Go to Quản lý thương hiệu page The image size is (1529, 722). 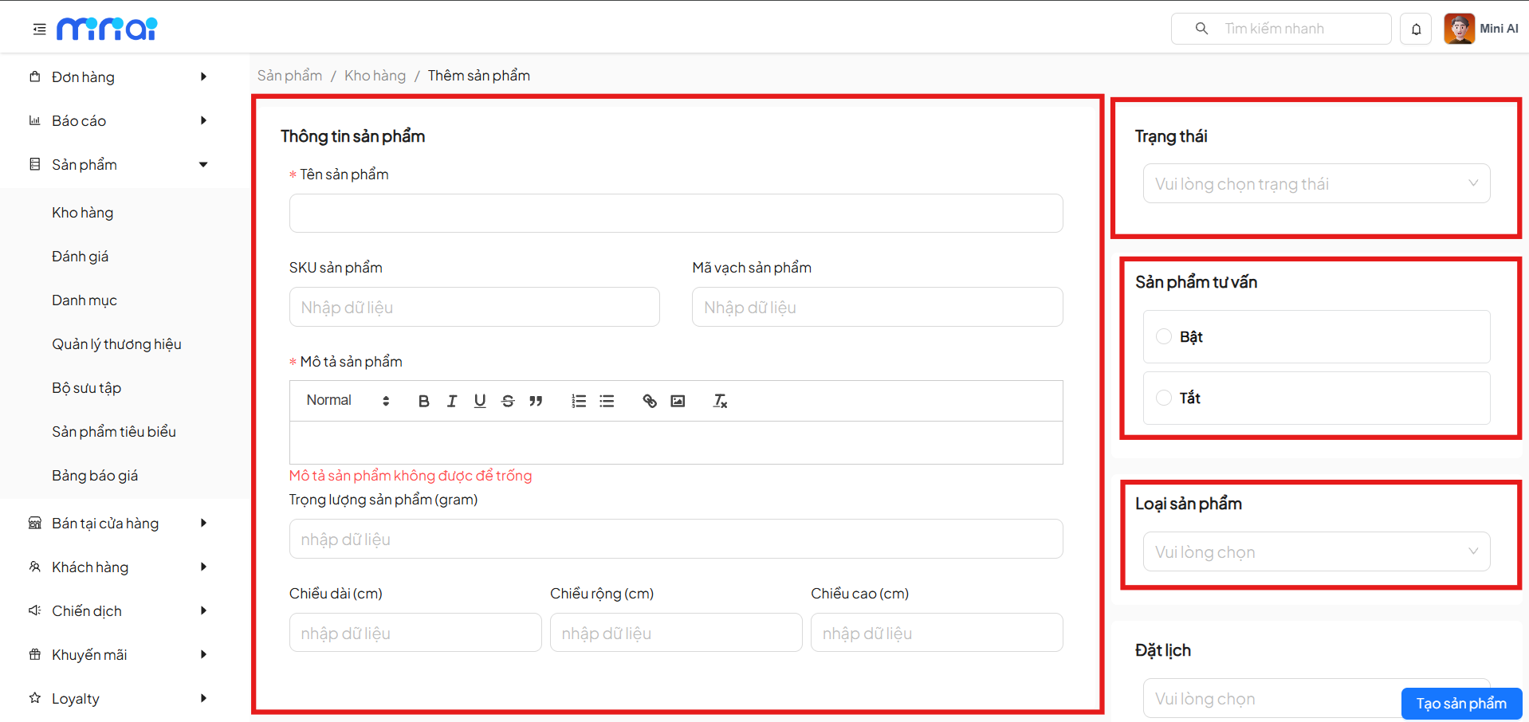click(116, 344)
